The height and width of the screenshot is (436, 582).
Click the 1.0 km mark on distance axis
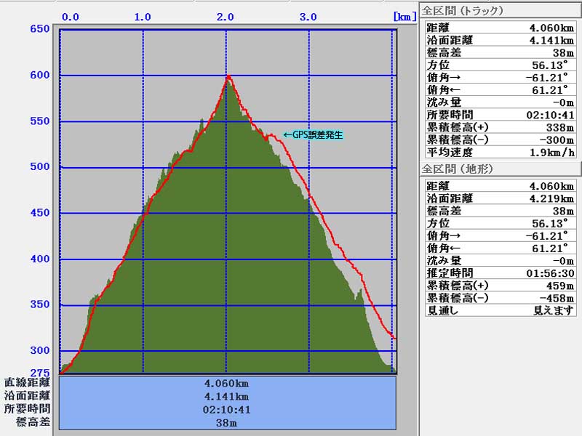pos(143,16)
